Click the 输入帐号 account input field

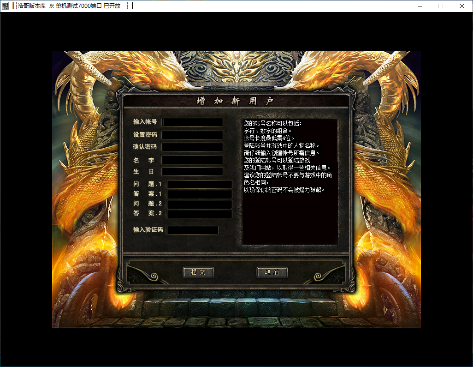pyautogui.click(x=192, y=122)
